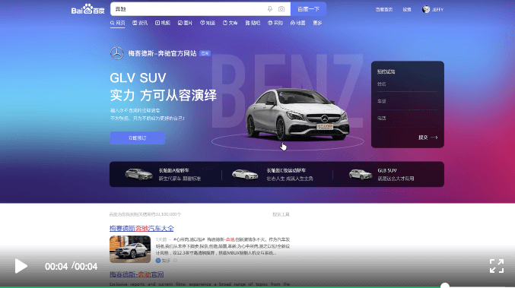Click the Baidu logo

[x=87, y=9]
